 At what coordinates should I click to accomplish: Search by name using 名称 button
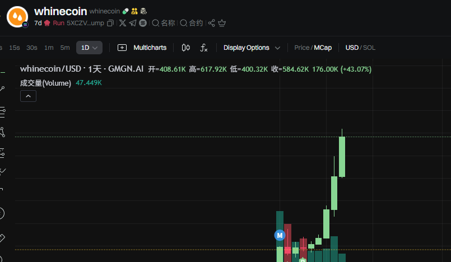pos(164,23)
